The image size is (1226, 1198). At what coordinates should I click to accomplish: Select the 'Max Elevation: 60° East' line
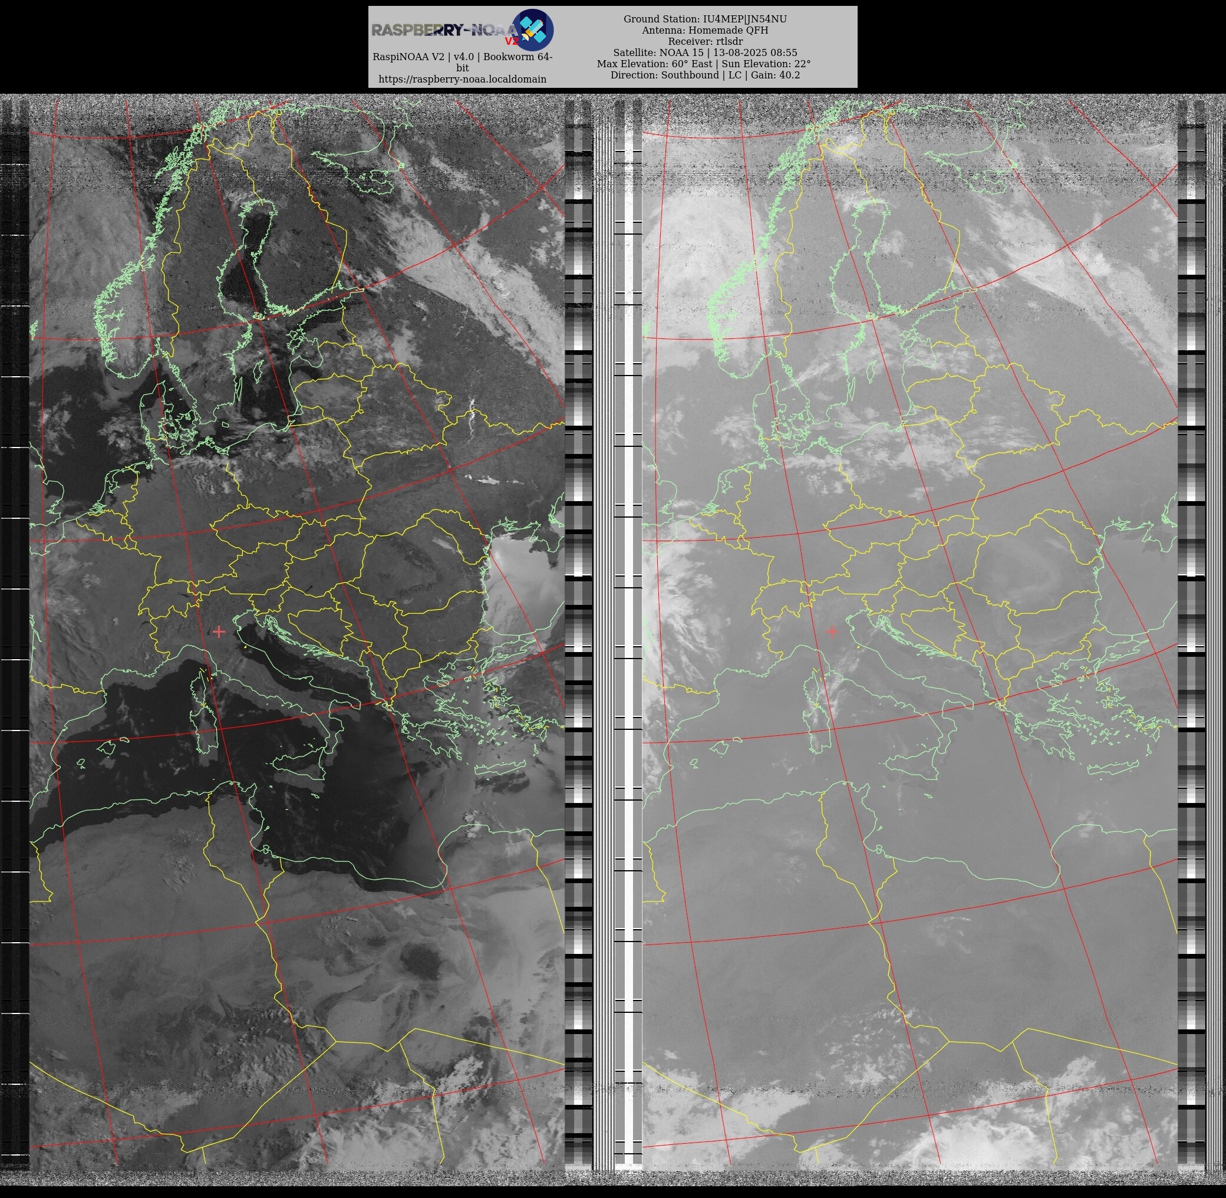click(704, 64)
